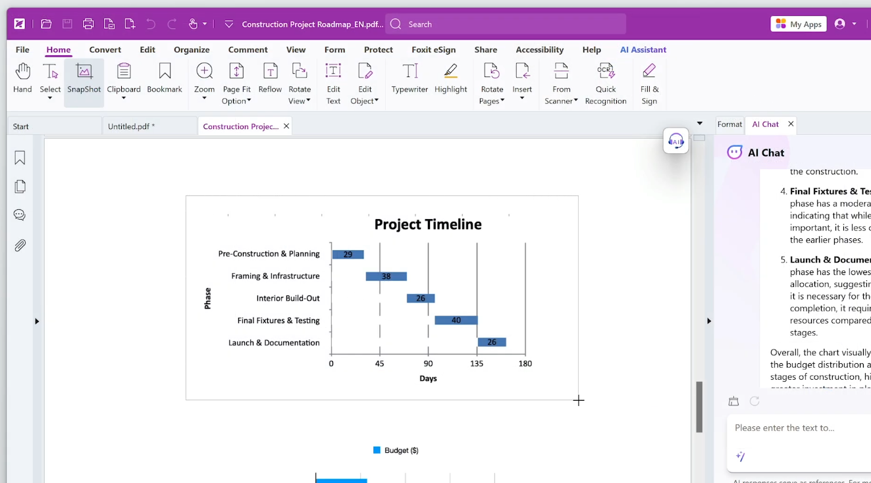The height and width of the screenshot is (483, 871).
Task: Expand the left navigation pane arrow
Action: pos(37,321)
